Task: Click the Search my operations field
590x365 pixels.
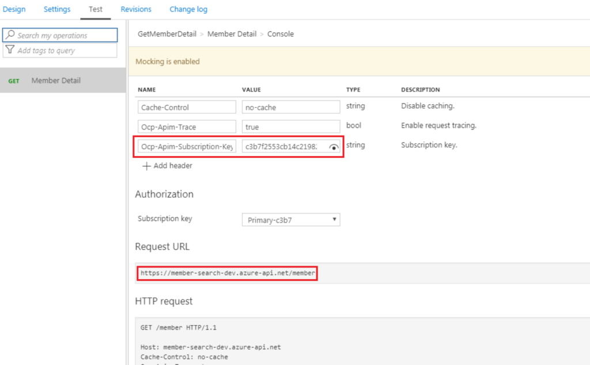Action: [60, 35]
